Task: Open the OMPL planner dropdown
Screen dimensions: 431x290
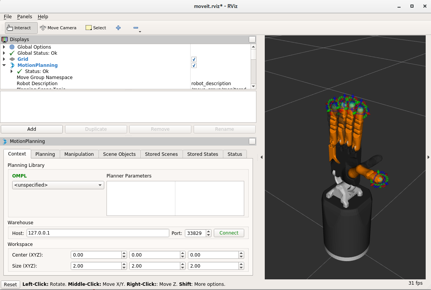Action: tap(58, 185)
